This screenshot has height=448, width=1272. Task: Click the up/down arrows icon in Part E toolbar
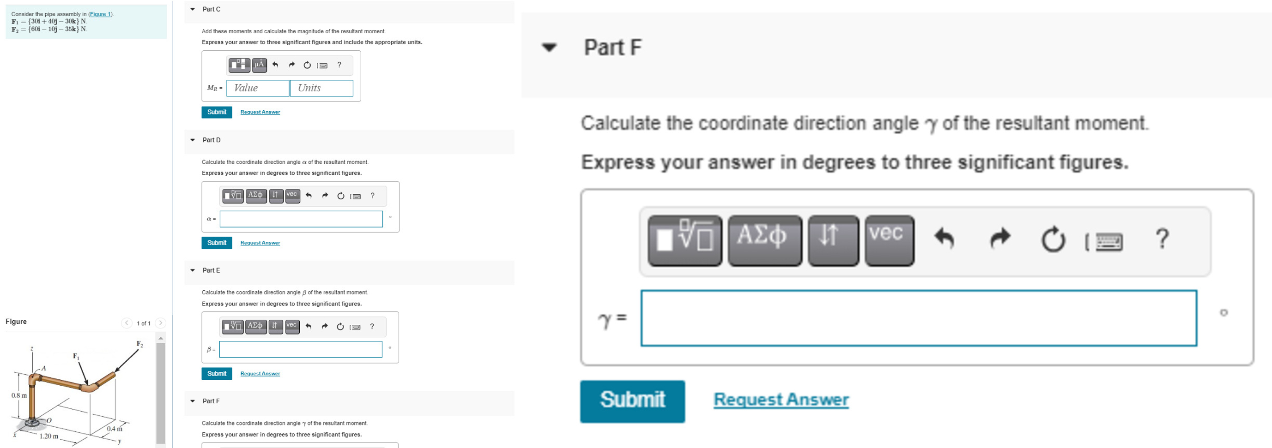[276, 326]
